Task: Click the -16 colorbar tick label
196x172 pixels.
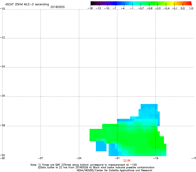Action: 90,8
